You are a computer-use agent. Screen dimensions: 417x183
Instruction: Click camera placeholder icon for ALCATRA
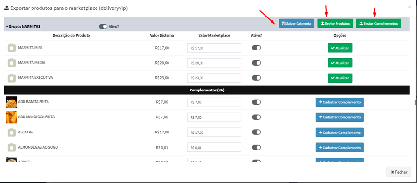click(x=11, y=133)
